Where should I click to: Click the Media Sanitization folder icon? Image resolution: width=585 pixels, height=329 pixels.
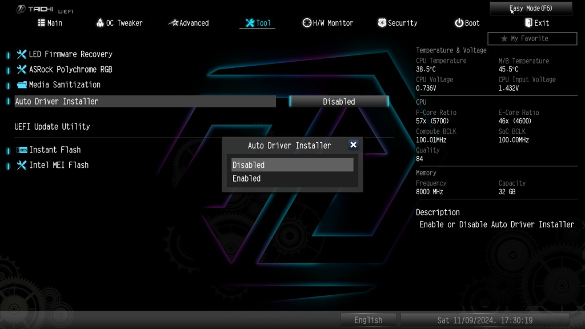click(x=22, y=85)
